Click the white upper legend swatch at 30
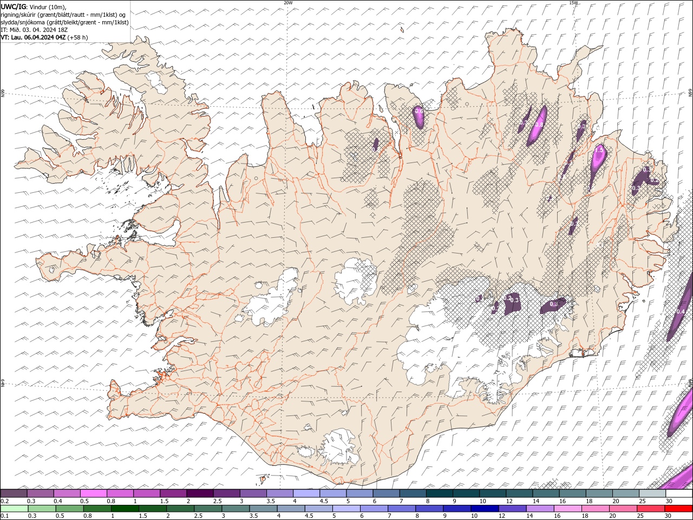693x520 pixels. pyautogui.click(x=678, y=493)
